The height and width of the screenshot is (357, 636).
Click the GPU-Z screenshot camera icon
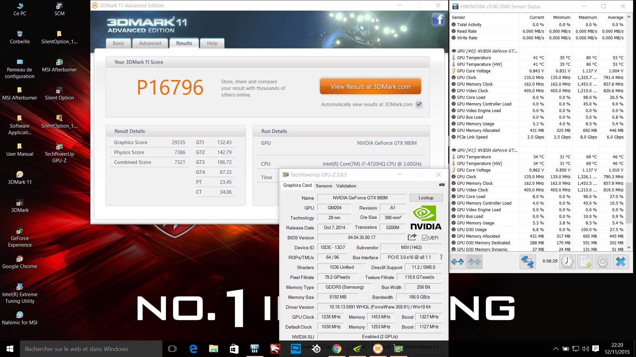pos(442,185)
